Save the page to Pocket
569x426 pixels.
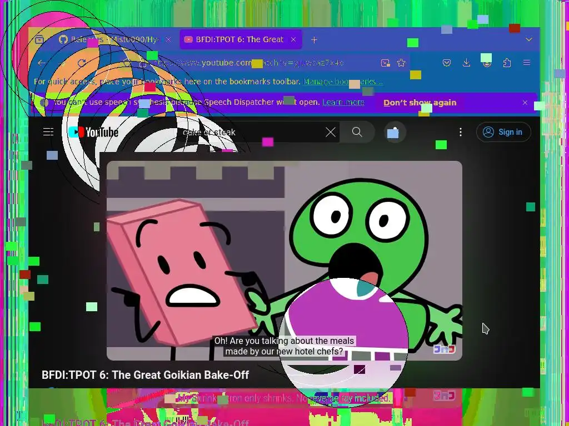(447, 63)
